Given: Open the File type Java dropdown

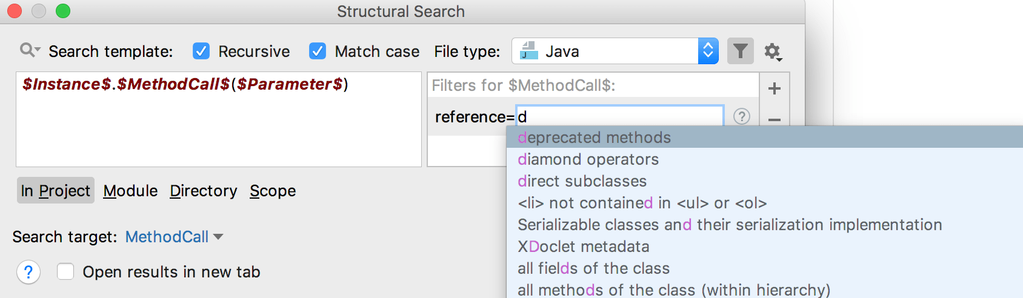Looking at the screenshot, I should pos(707,51).
